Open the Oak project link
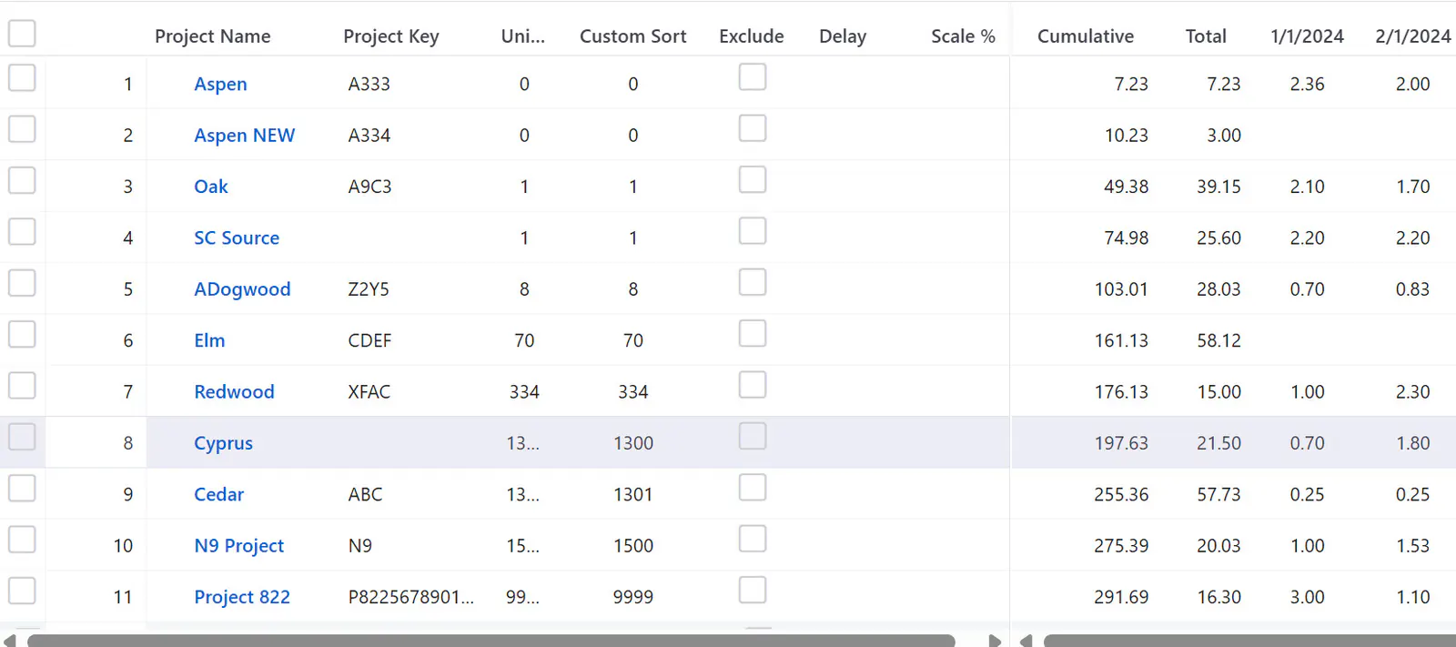1456x647 pixels. click(211, 187)
